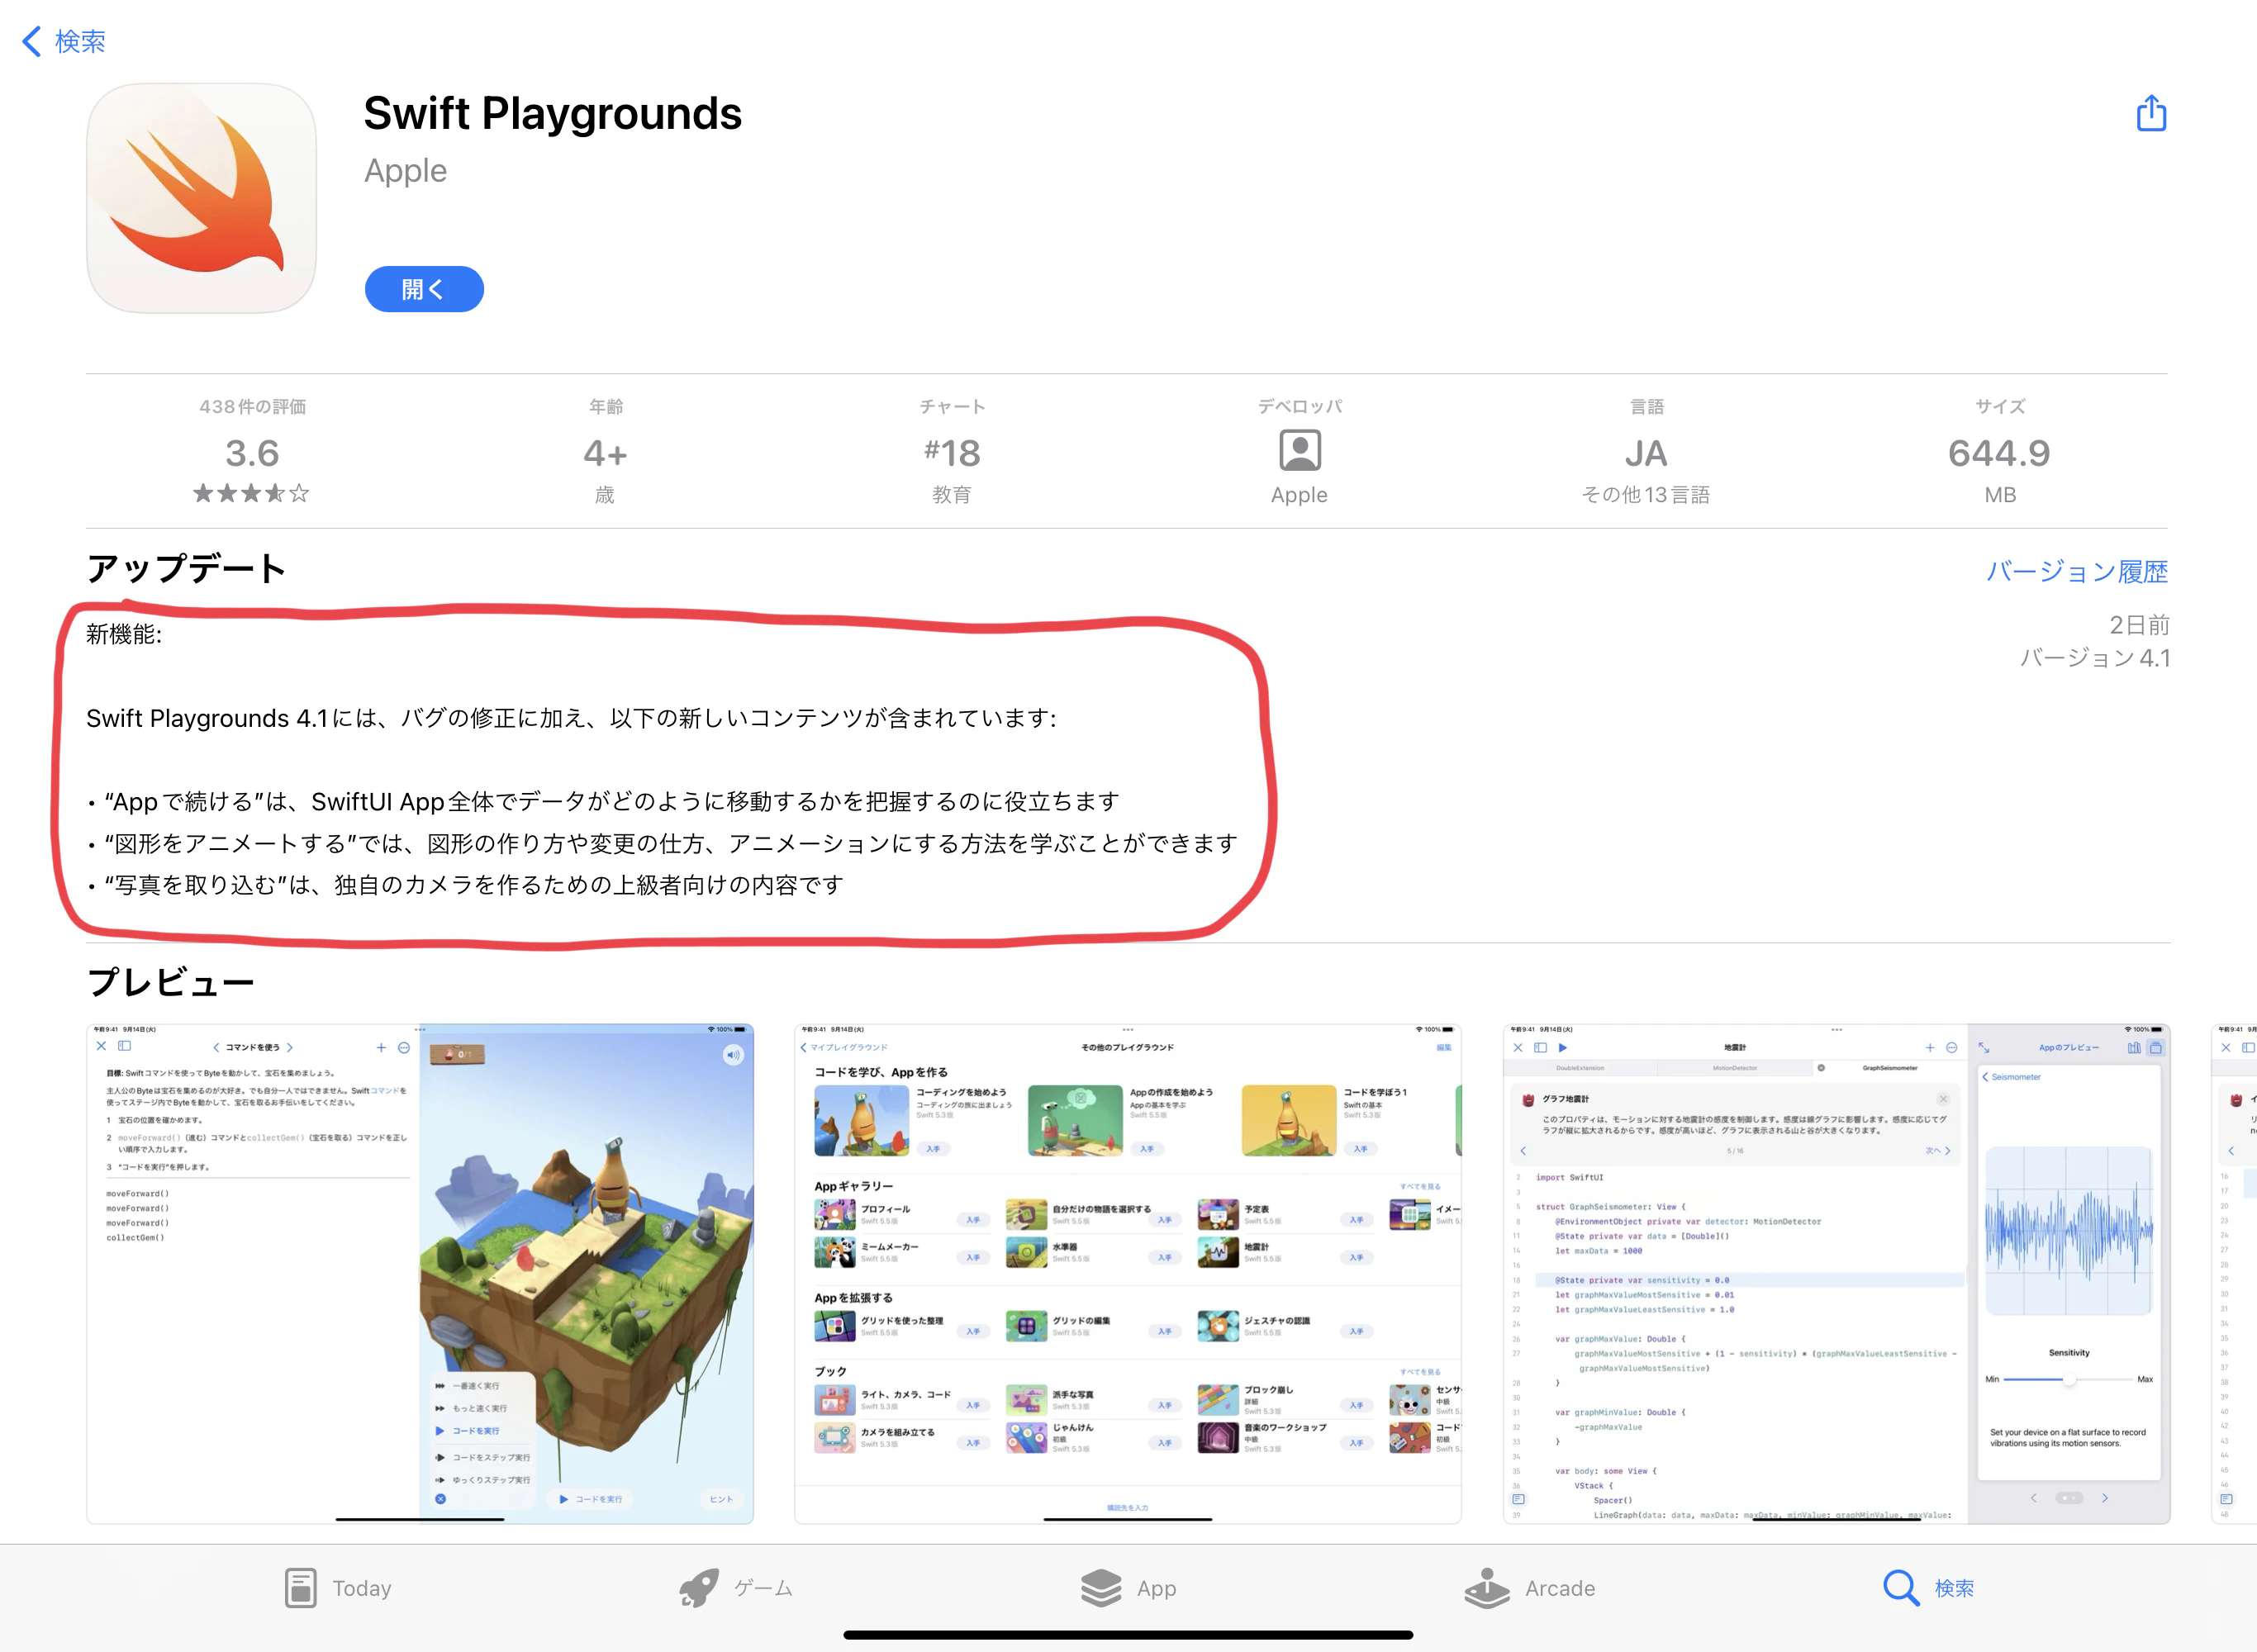Open the first preview screenshot with Byte character
This screenshot has height=1652, width=2257.
click(420, 1273)
